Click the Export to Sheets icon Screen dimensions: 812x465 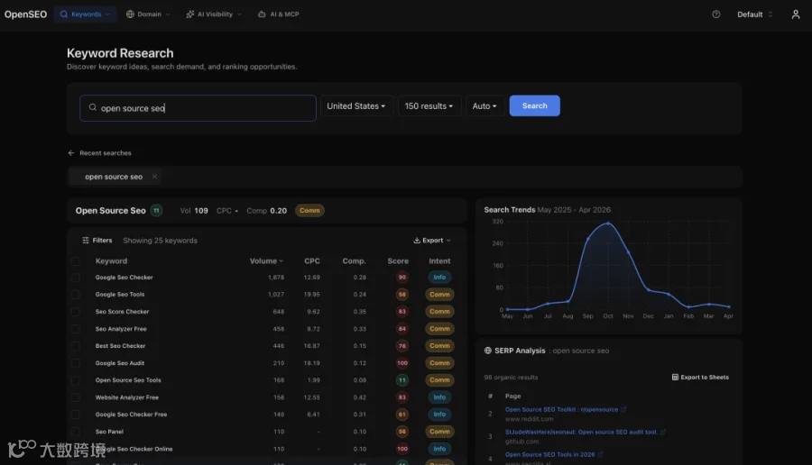coord(675,377)
